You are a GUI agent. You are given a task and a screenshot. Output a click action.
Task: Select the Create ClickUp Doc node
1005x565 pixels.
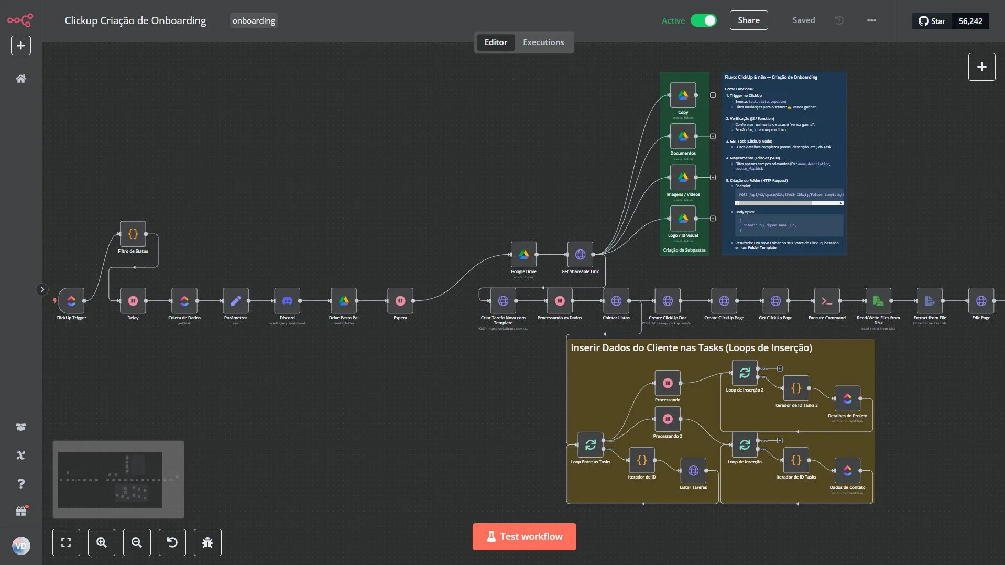[668, 301]
